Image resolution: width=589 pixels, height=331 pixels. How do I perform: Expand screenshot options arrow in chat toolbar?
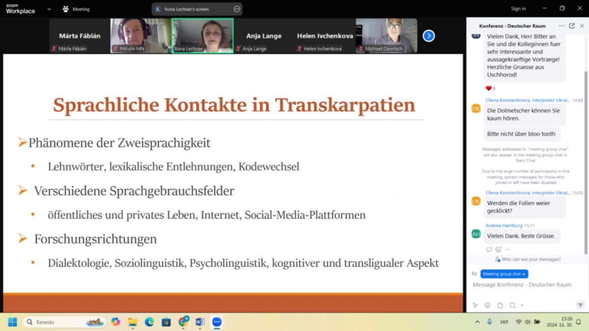pos(522,305)
